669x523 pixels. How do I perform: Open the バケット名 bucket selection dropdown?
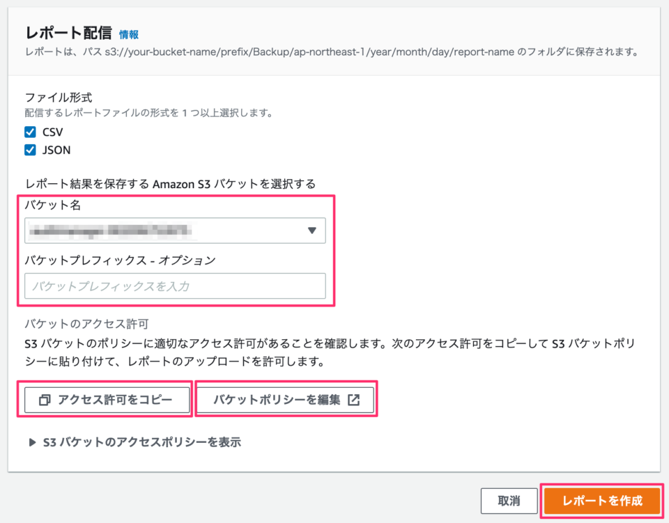tap(174, 231)
